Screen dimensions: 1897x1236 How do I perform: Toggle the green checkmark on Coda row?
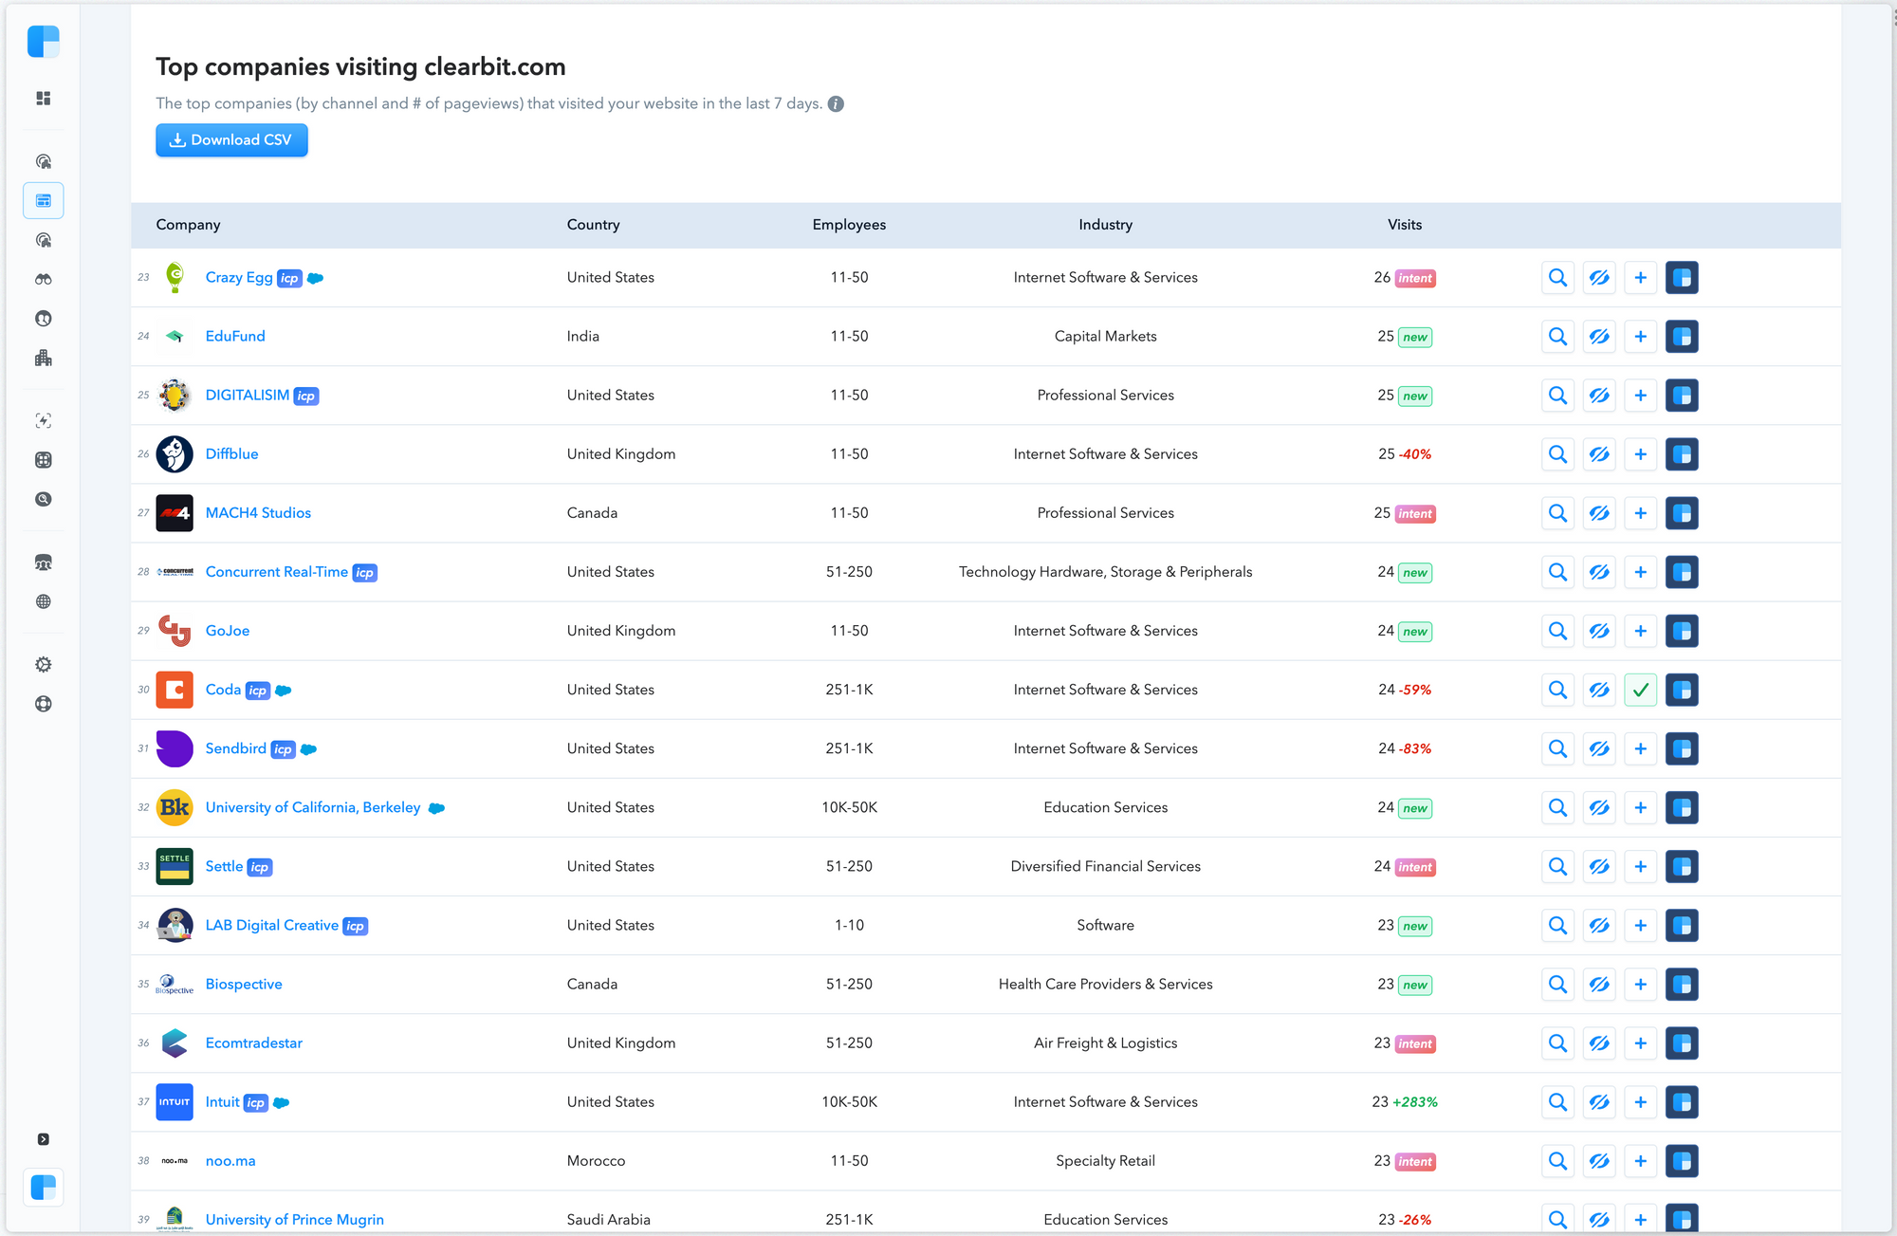click(1640, 690)
